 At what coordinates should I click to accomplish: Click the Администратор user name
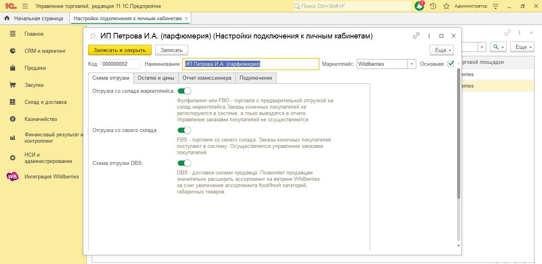(x=471, y=6)
